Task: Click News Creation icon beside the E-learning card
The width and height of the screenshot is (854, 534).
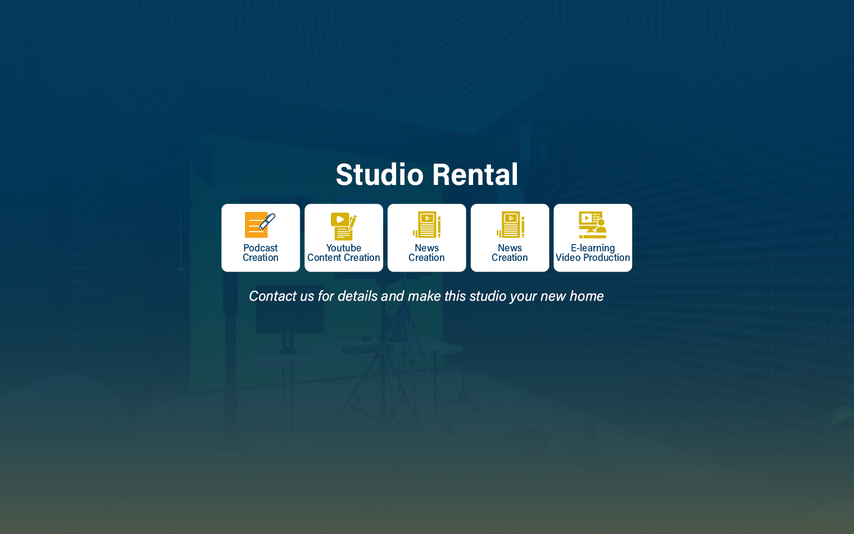Action: tap(510, 225)
